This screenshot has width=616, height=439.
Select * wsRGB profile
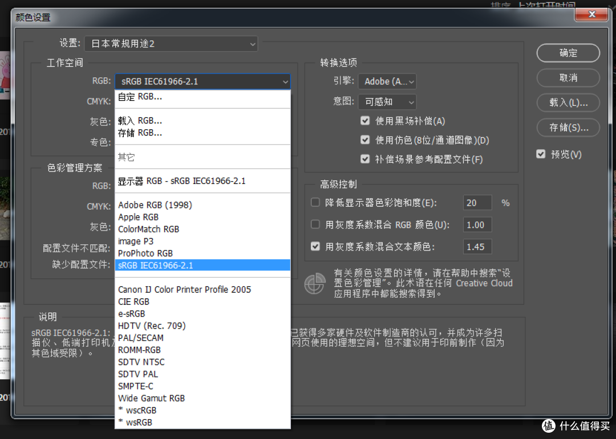coord(202,422)
